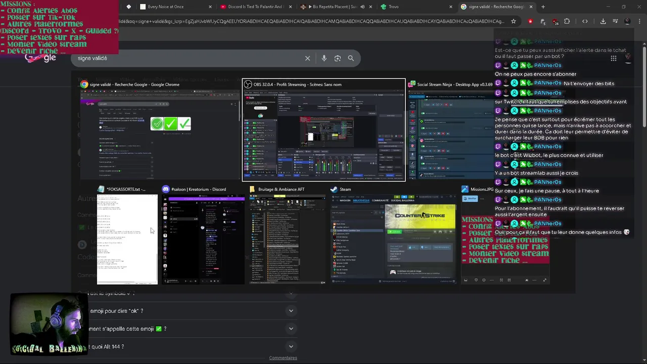This screenshot has width=647, height=364.
Task: Switch to the OBS 32.0.4 window thumbnail
Action: pos(323,130)
